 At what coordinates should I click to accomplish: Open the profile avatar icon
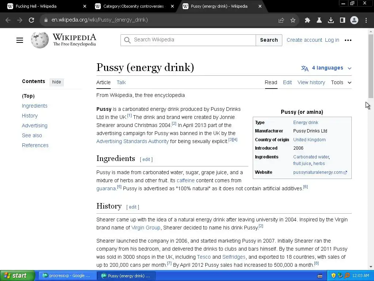pyautogui.click(x=354, y=20)
